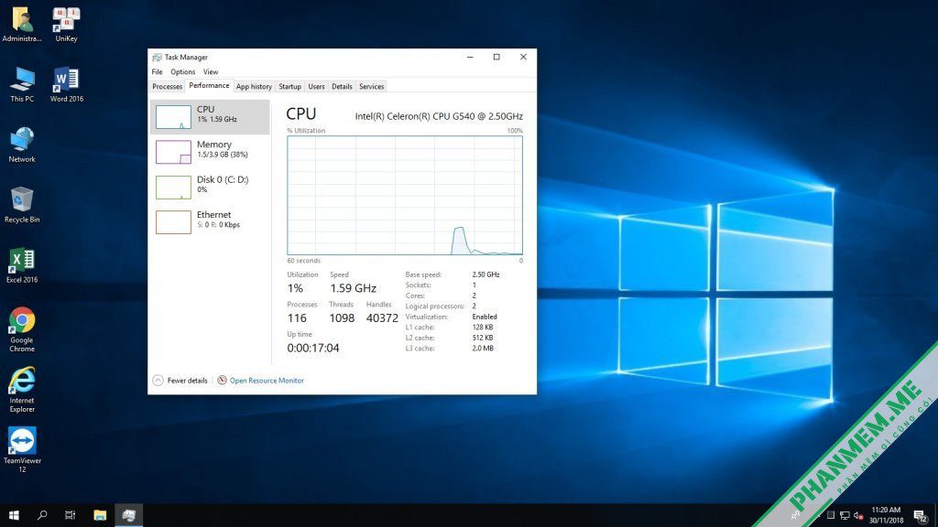The height and width of the screenshot is (527, 938).
Task: Click the up time 0:00:17:04 value
Action: point(313,349)
